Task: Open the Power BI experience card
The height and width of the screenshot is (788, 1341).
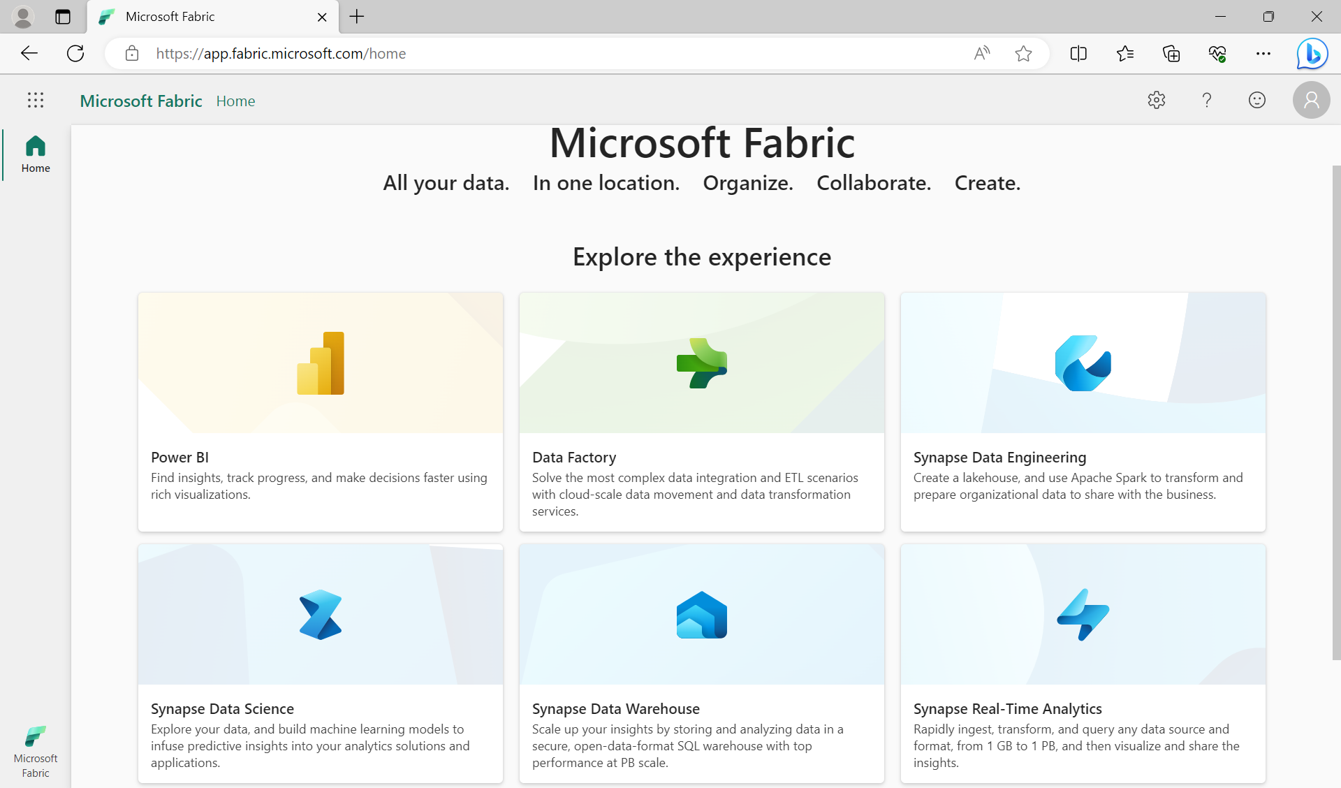Action: coord(320,411)
